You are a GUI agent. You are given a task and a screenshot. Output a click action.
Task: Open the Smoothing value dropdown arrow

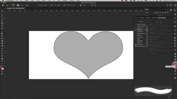tap(78, 5)
